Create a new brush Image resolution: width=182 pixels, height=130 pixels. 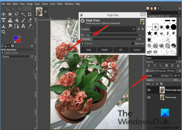(155, 66)
